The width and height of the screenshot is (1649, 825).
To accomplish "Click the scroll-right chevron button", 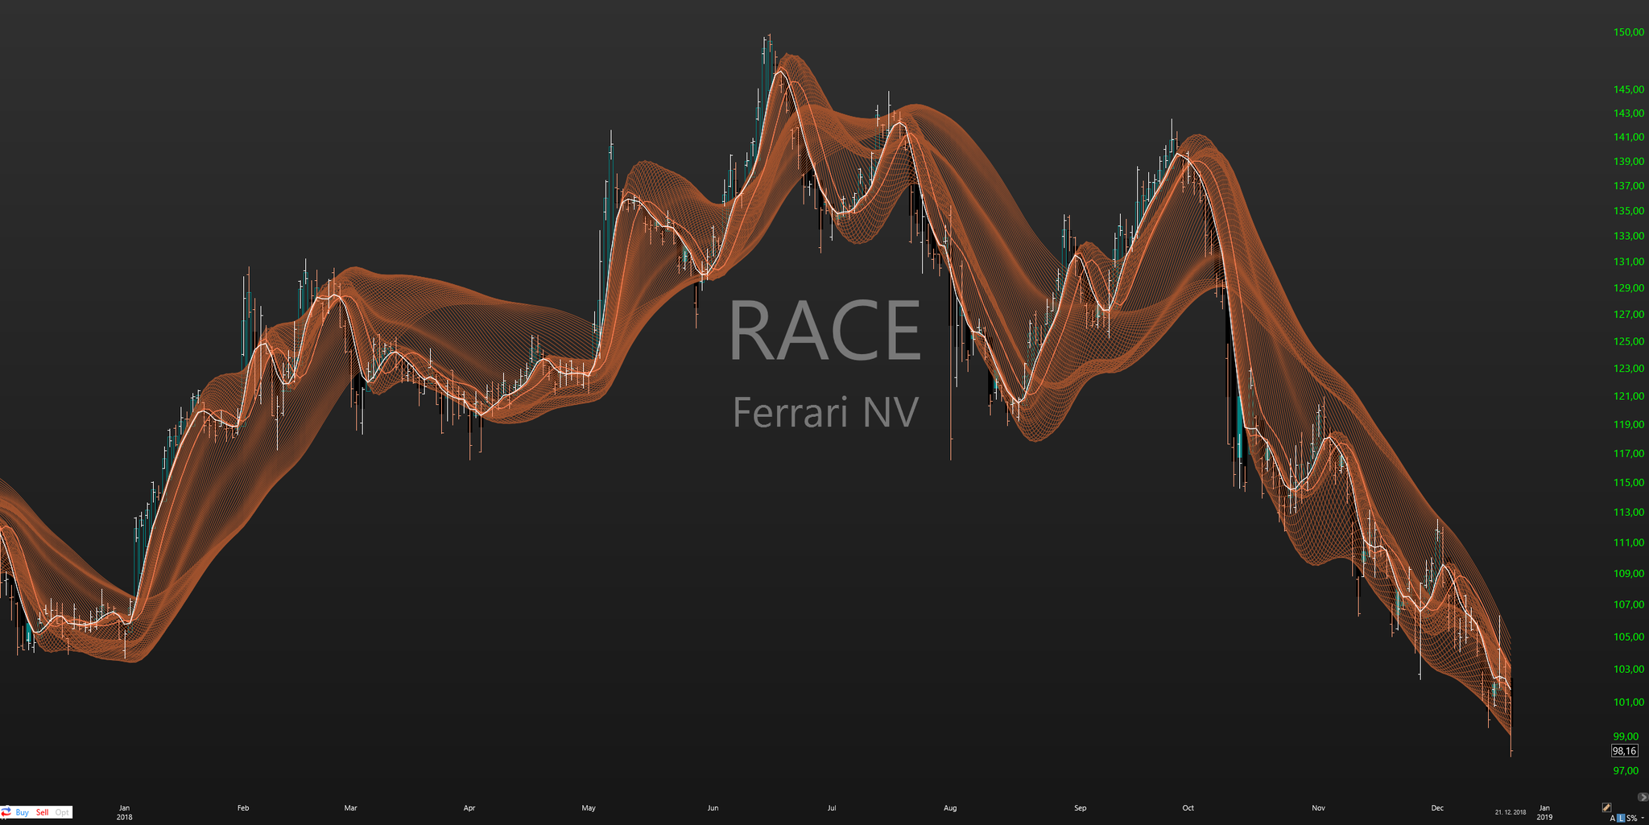I will click(x=1643, y=797).
